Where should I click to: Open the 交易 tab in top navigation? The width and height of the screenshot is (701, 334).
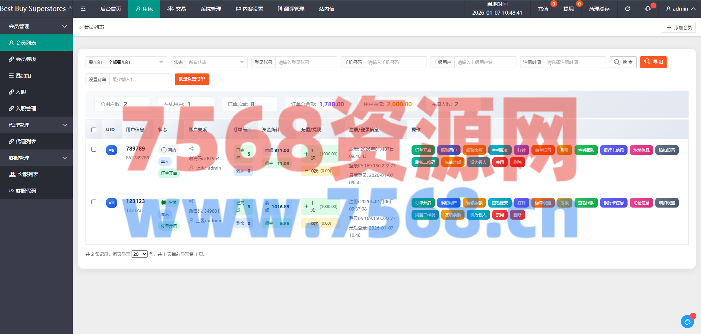coord(177,9)
